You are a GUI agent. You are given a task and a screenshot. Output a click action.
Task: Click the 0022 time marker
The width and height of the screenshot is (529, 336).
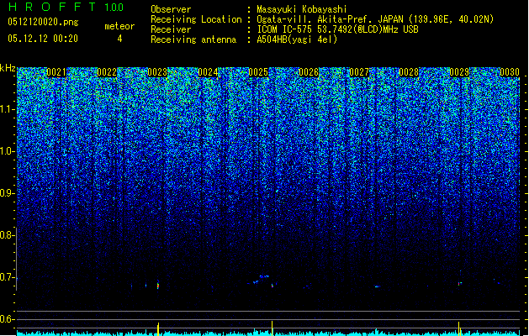click(107, 72)
